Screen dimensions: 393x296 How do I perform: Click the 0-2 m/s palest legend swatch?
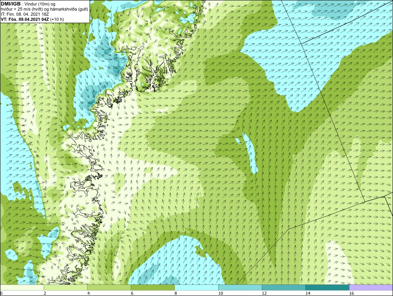point(22,287)
